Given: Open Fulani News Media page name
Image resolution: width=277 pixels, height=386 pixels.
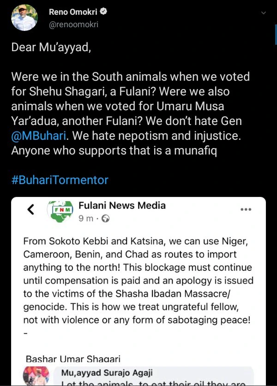Looking at the screenshot, I should pos(122,206).
